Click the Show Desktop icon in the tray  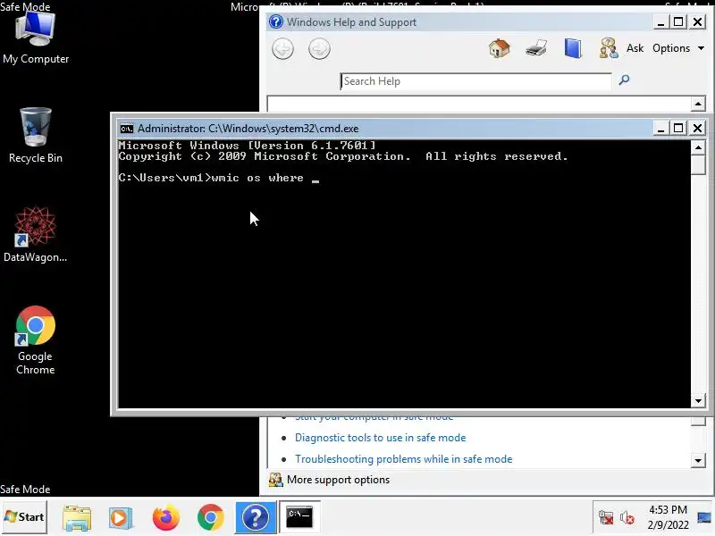tap(704, 517)
